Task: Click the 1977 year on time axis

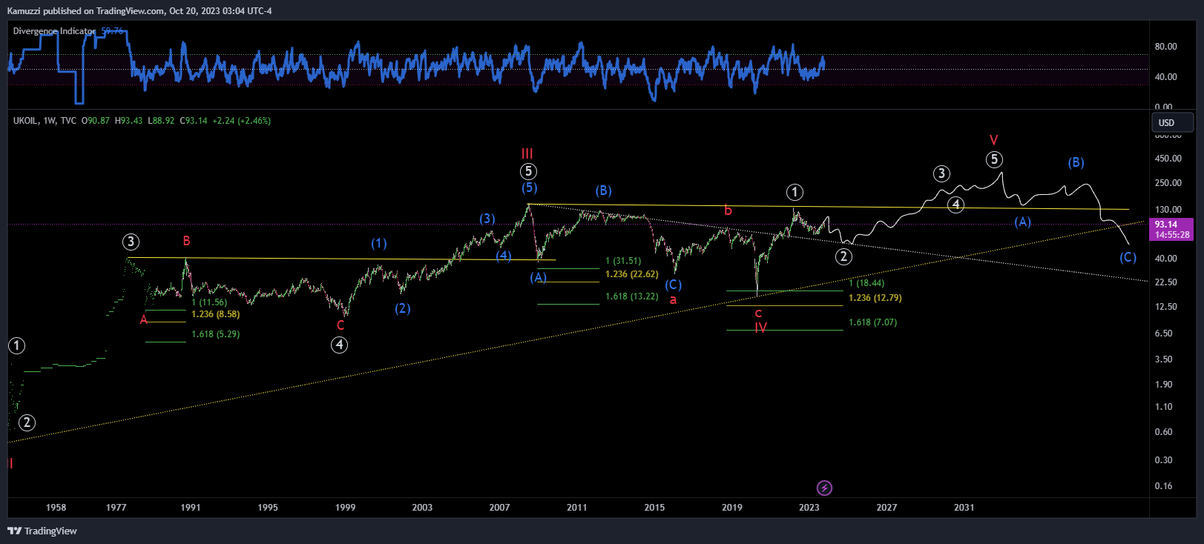Action: [x=116, y=508]
